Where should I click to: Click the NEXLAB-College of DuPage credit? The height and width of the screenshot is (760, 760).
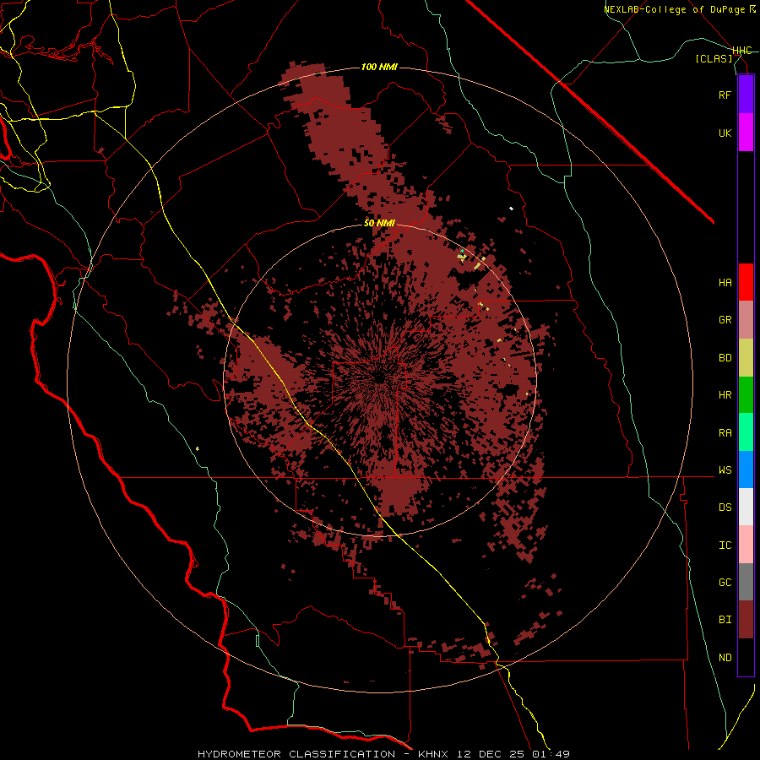(679, 9)
